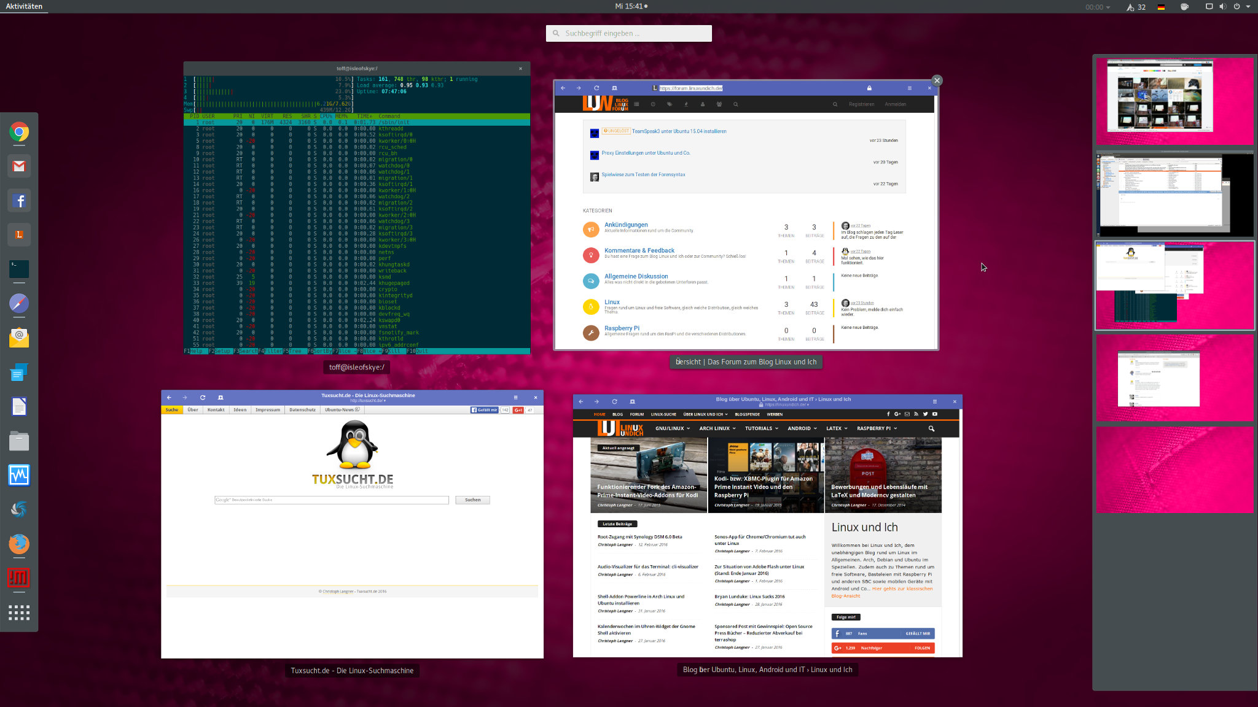This screenshot has height=707, width=1258.
Task: Select the Google+ icon in the blog social bar
Action: [897, 414]
